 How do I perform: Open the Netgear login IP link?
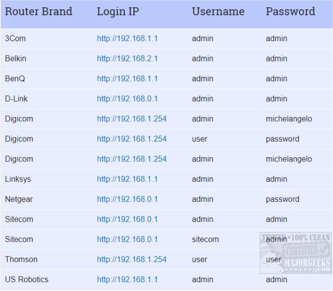tap(127, 199)
